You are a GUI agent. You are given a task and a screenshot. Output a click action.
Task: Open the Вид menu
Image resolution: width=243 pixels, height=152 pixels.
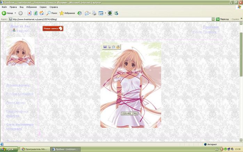click(x=22, y=7)
